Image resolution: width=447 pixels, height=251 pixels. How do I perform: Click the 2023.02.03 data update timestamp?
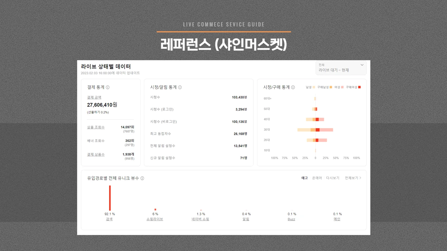110,73
